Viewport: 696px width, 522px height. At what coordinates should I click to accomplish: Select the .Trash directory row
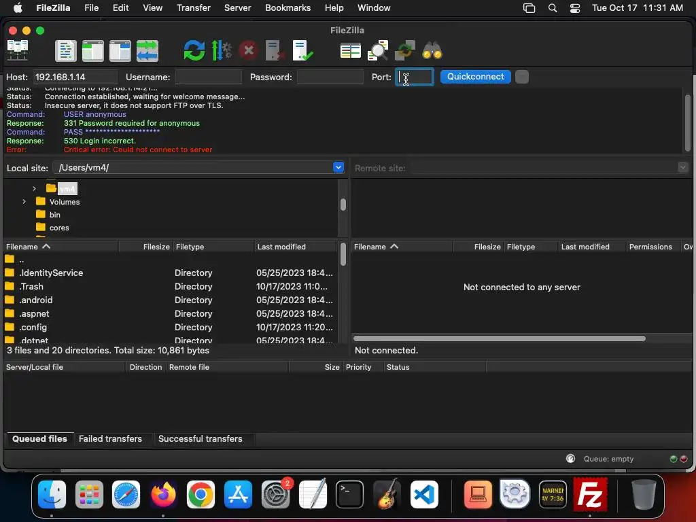[x=170, y=286]
